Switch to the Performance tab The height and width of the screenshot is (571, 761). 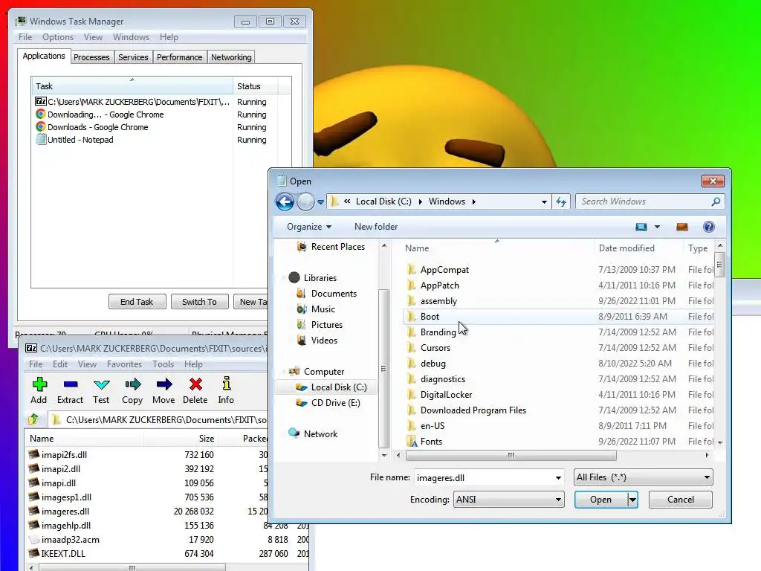(x=179, y=57)
